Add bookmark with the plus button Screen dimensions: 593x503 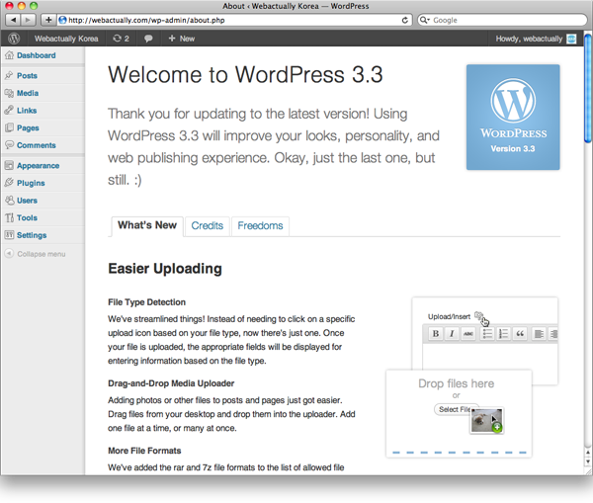pyautogui.click(x=48, y=20)
